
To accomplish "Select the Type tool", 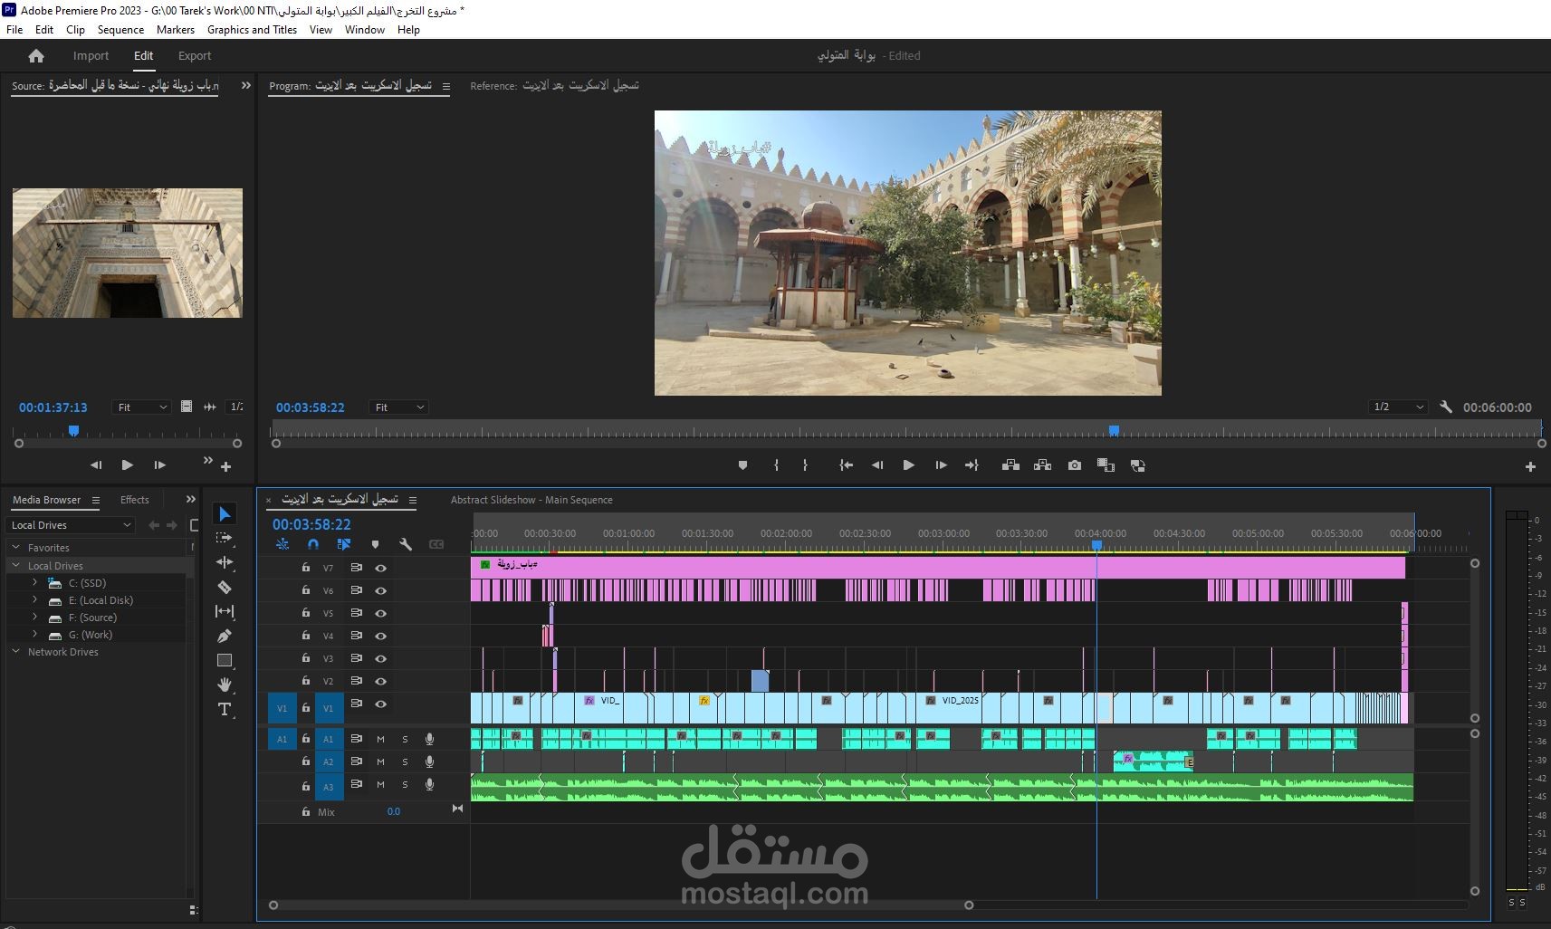I will tap(225, 709).
